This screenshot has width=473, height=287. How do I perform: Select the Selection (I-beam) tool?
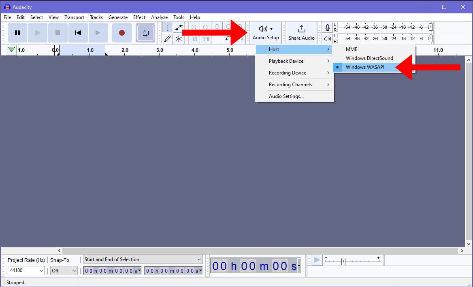tap(167, 28)
